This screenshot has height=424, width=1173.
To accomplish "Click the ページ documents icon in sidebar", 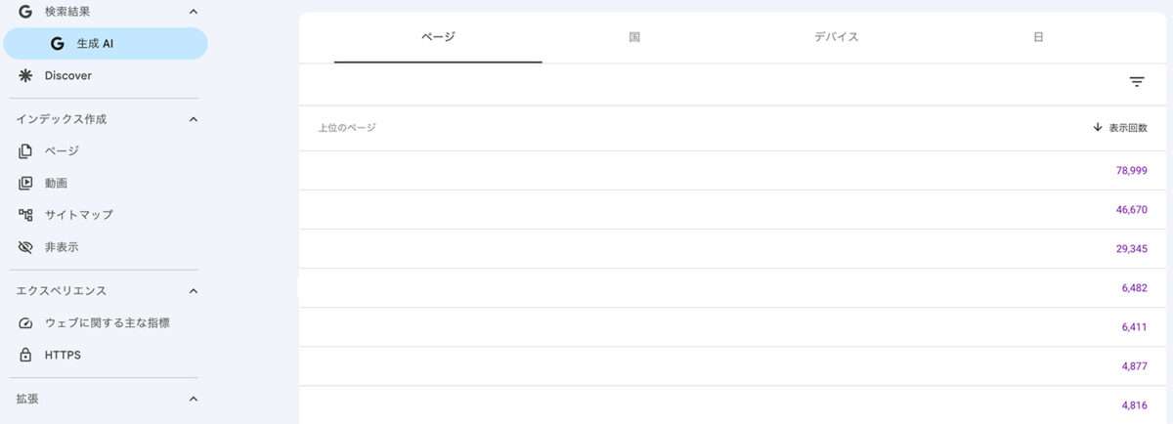I will click(25, 150).
